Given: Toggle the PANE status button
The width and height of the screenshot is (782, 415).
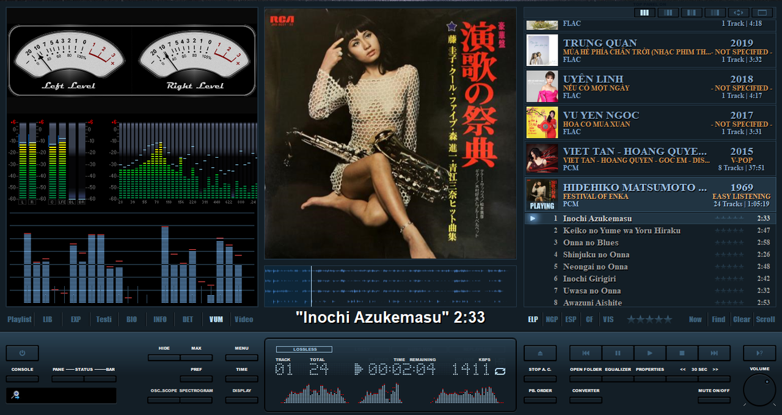Looking at the screenshot, I should (68, 379).
